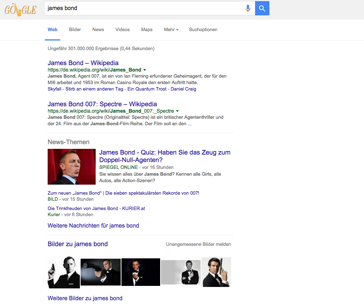Open the James Bond – Wikipedia result

pyautogui.click(x=83, y=63)
